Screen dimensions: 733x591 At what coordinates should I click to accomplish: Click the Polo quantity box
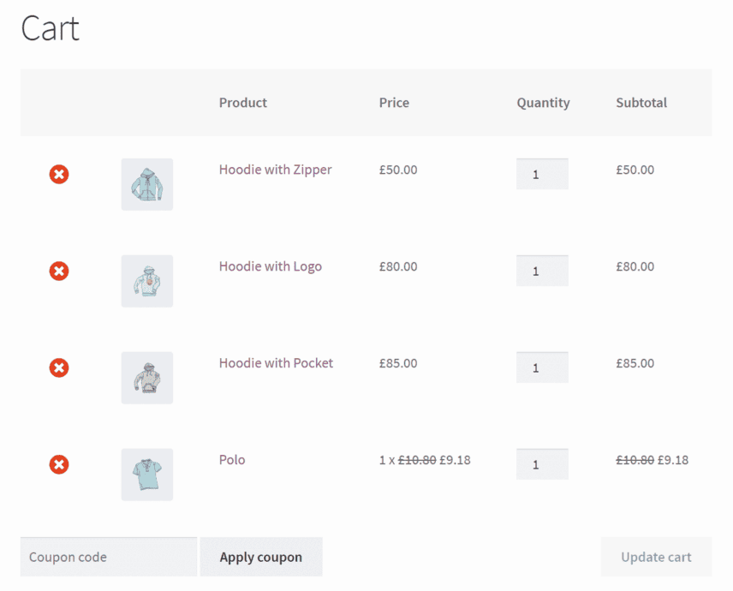click(x=542, y=464)
